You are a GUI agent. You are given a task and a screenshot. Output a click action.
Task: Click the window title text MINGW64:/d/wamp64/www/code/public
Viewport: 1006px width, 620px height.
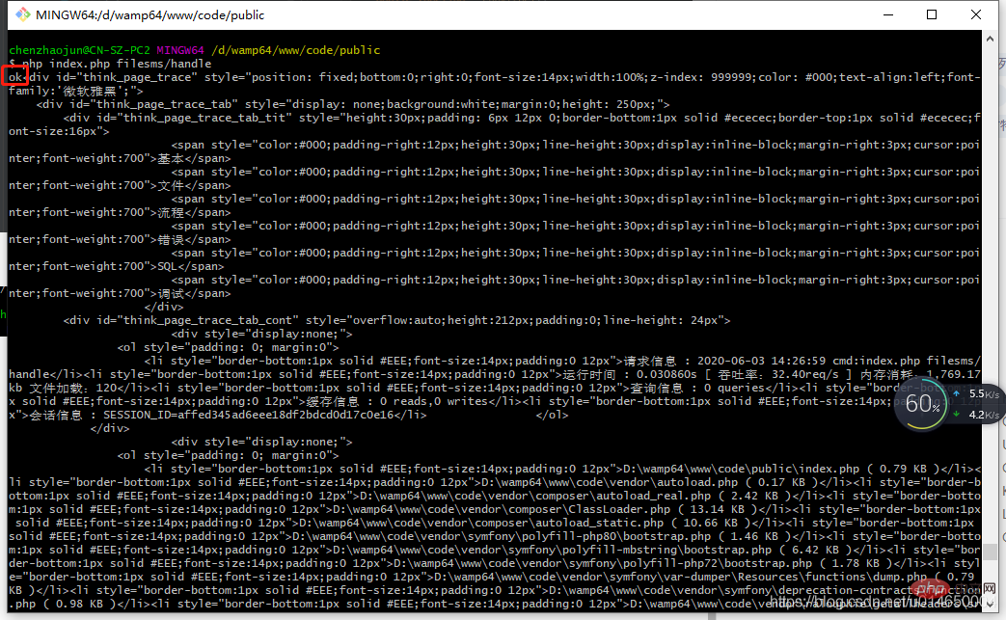[150, 14]
